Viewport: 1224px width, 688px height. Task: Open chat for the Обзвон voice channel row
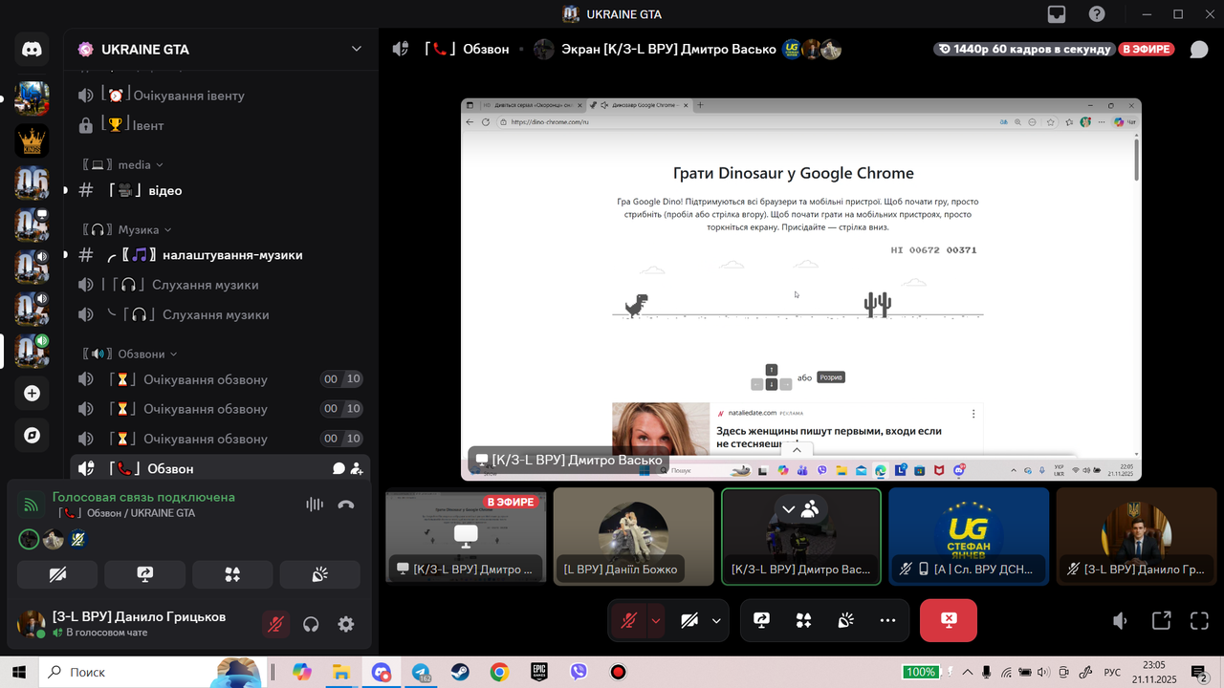339,468
